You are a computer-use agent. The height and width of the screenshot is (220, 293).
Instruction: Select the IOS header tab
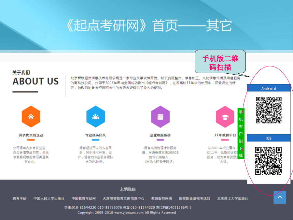click(x=269, y=138)
